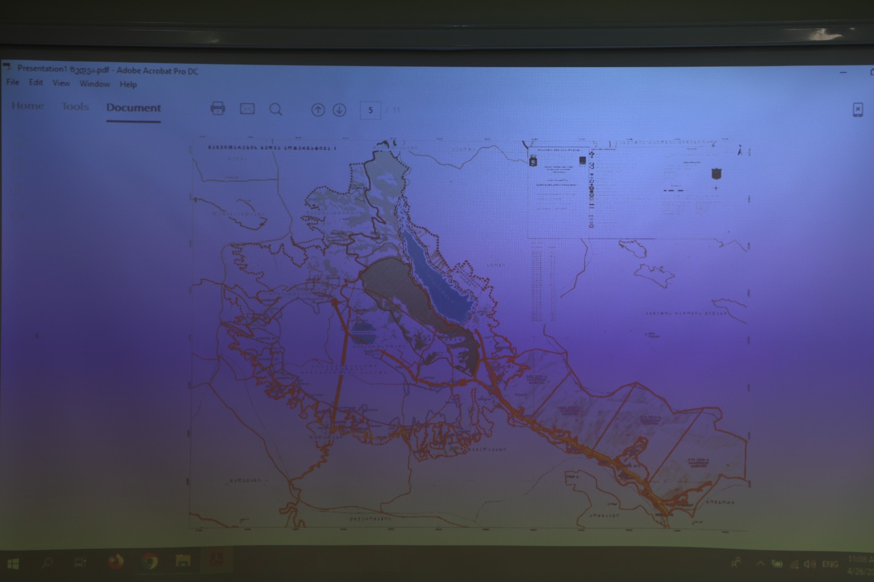Launch Google Chrome from the taskbar
The image size is (874, 582).
click(149, 562)
